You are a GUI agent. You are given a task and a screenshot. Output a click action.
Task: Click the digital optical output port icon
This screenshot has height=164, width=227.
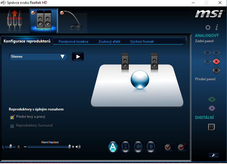(211, 127)
